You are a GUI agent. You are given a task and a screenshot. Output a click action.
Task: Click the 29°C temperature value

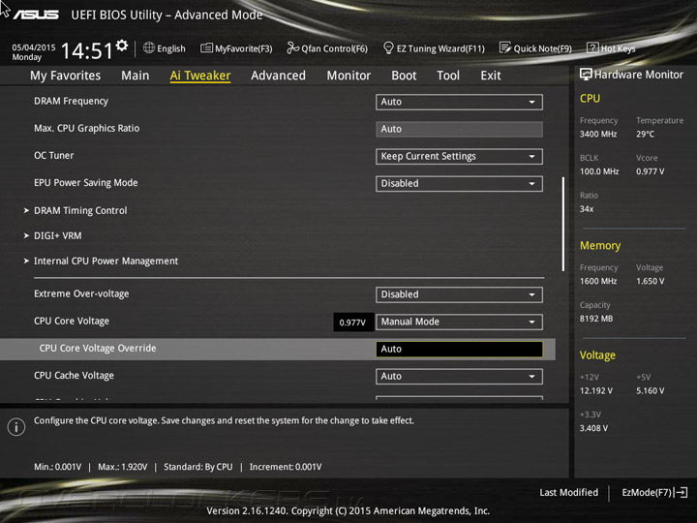click(645, 134)
